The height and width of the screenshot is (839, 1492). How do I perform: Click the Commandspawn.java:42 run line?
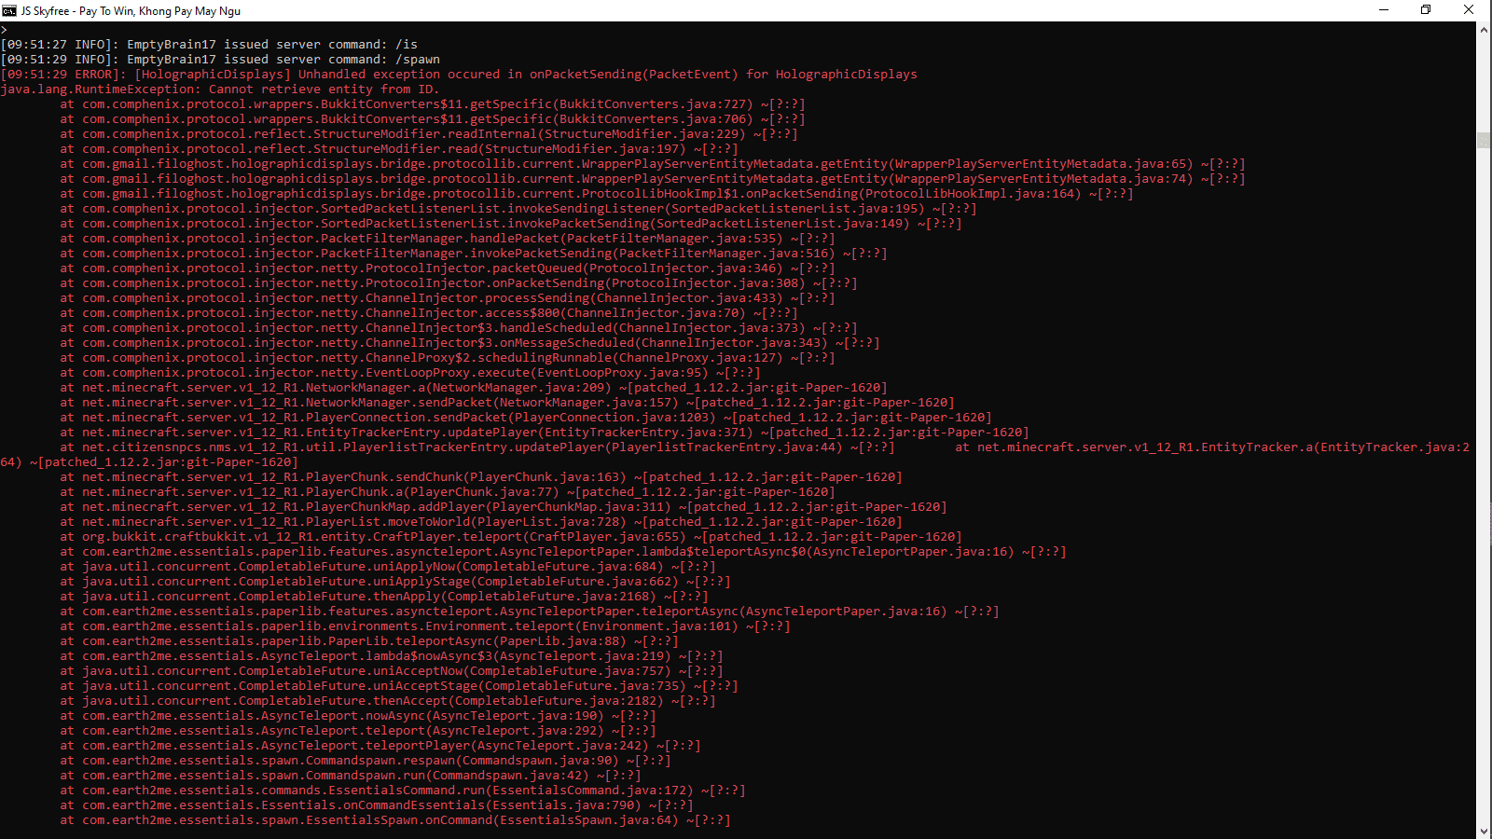tap(351, 776)
